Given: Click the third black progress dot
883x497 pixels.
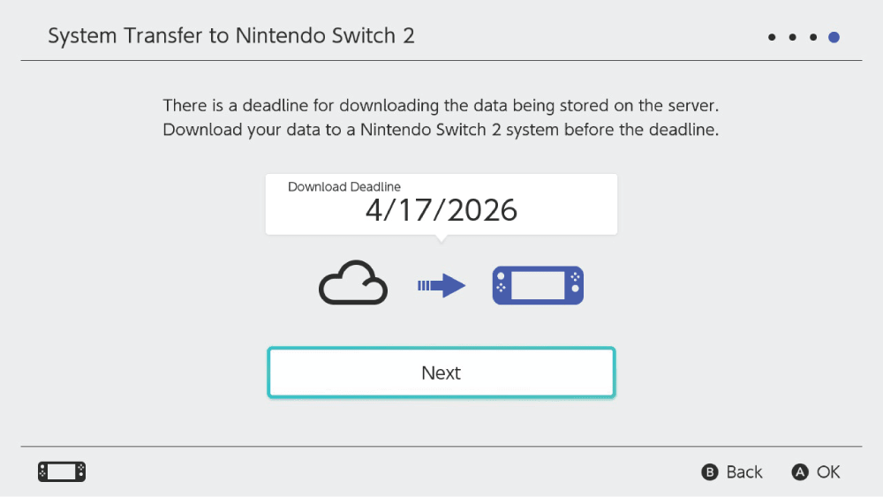Looking at the screenshot, I should pos(812,37).
